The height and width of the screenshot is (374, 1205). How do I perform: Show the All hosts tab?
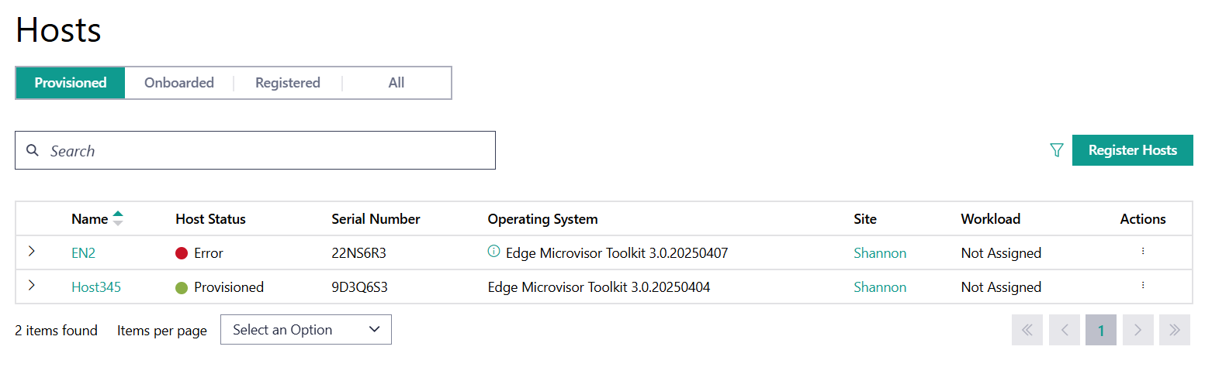396,83
